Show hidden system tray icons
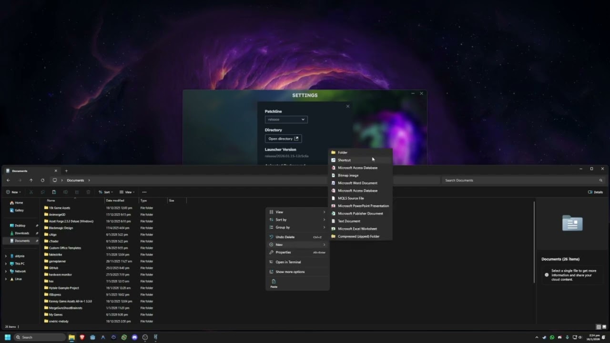 tap(537, 337)
